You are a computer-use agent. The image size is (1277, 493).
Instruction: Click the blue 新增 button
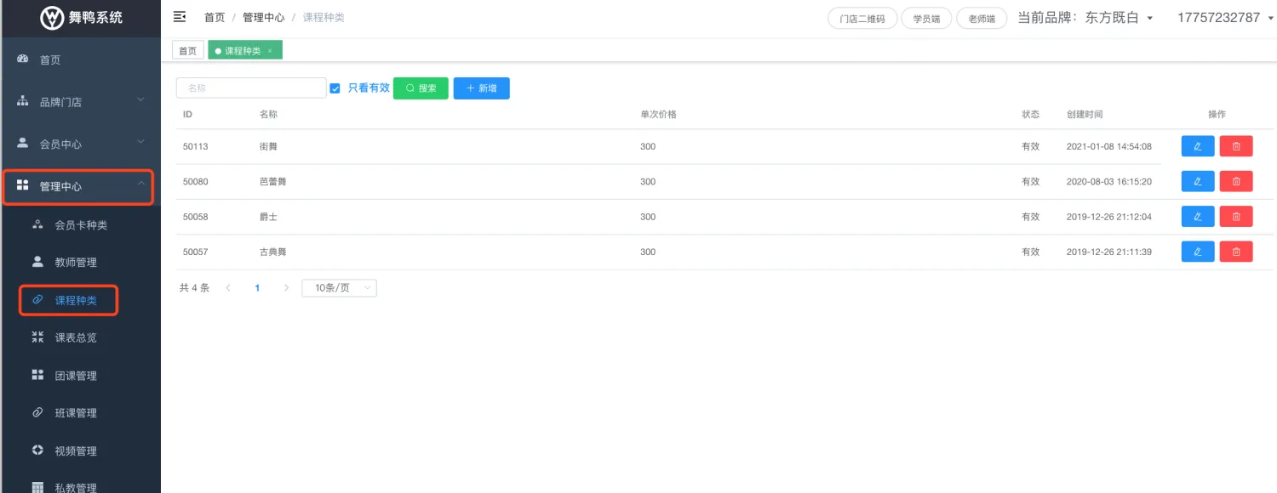[x=481, y=88]
